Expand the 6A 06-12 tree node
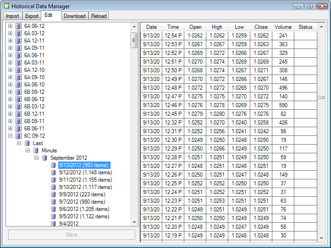The width and height of the screenshot is (331, 248). click(x=10, y=26)
